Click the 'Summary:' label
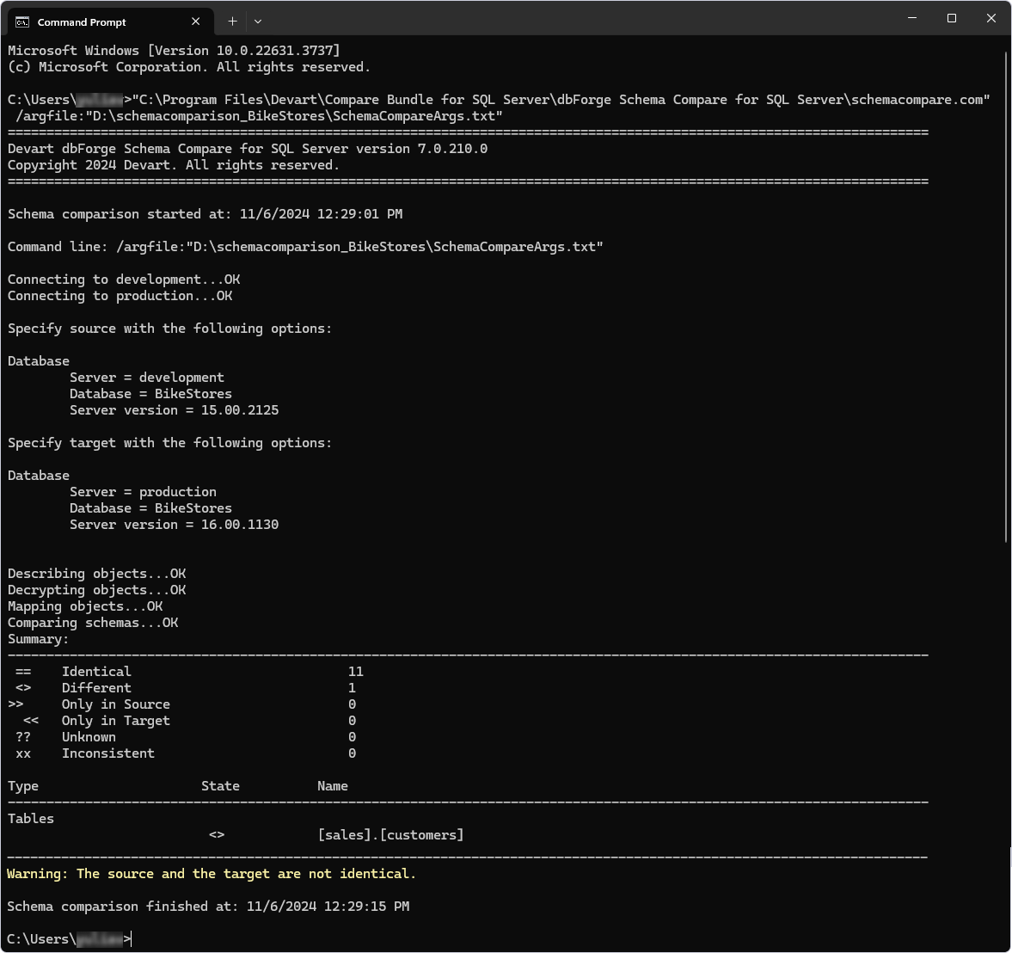Viewport: 1012px width, 953px height. [38, 639]
